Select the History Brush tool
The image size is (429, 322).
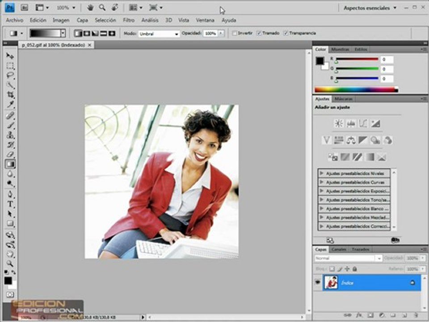pyautogui.click(x=10, y=145)
